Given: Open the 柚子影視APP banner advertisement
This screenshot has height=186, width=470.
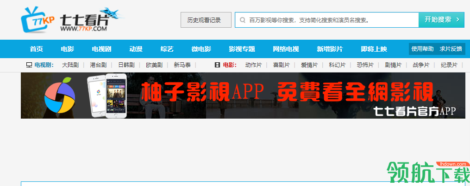Looking at the screenshot, I should pyautogui.click(x=243, y=95).
